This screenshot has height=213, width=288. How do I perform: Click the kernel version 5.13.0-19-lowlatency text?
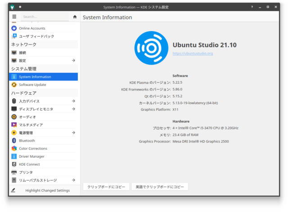pyautogui.click(x=195, y=103)
